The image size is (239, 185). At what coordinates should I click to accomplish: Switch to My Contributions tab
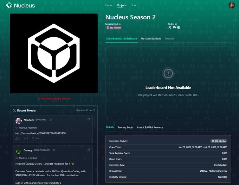[x=151, y=39]
